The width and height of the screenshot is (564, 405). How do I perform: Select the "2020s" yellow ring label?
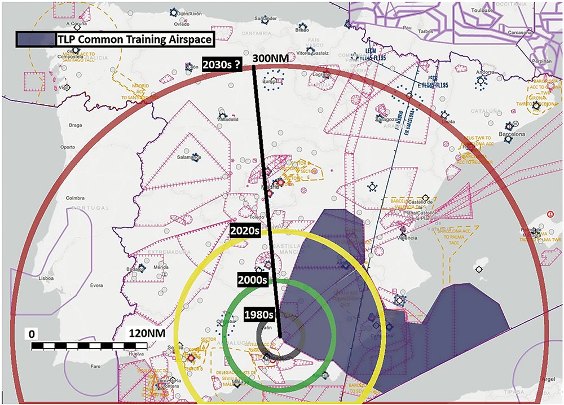245,230
